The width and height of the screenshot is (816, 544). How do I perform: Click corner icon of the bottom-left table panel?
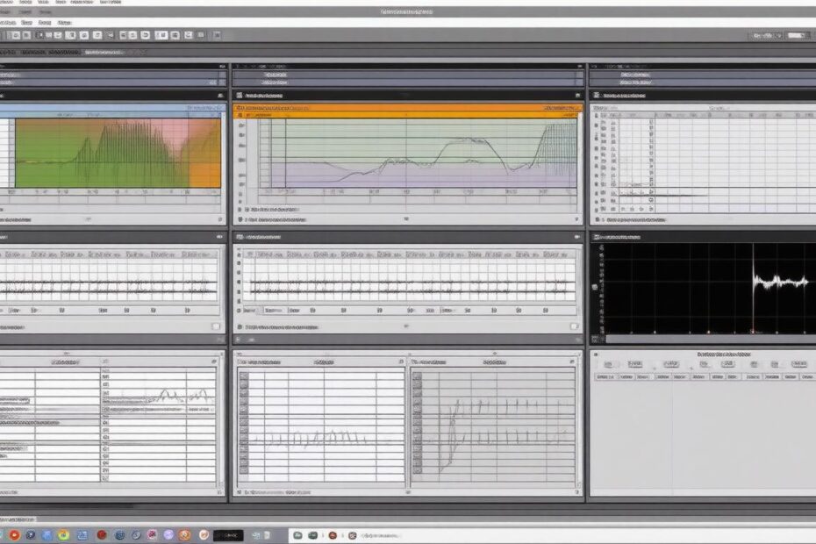pos(214,361)
